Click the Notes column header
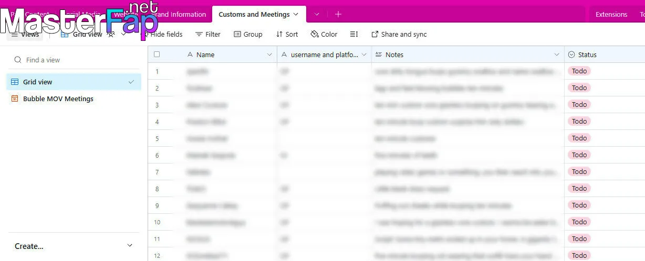This screenshot has height=261, width=645. 468,55
